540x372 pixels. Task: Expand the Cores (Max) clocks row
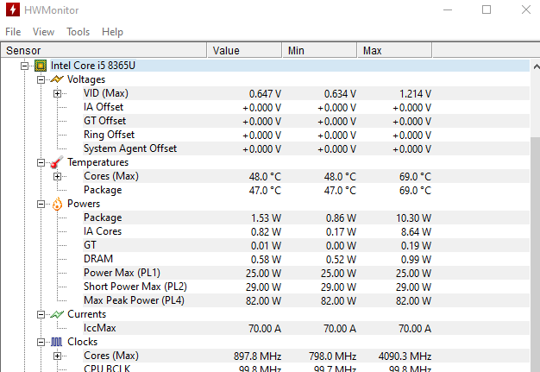tap(57, 356)
